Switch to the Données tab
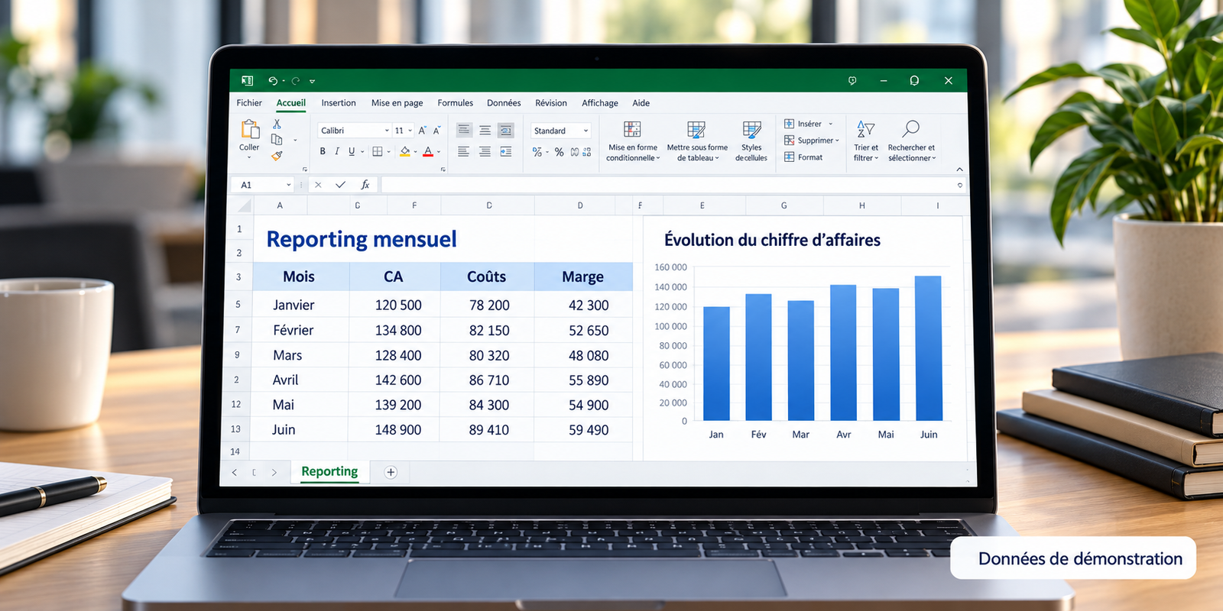The width and height of the screenshot is (1223, 611). 504,103
